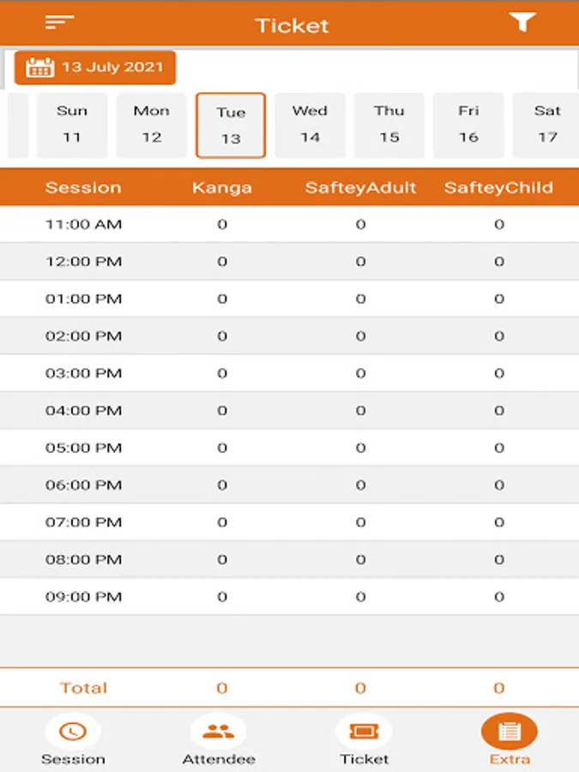Select the 11:00 AM session row
The width and height of the screenshot is (579, 772).
tap(290, 225)
